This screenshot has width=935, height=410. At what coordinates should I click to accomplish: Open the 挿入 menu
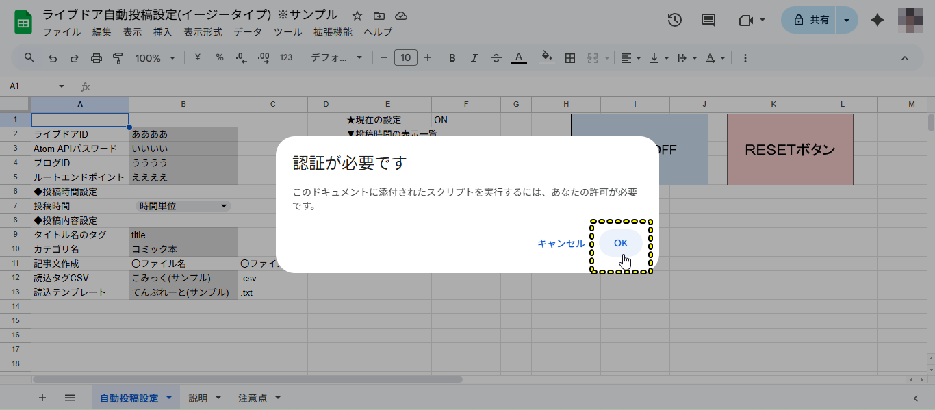(163, 32)
